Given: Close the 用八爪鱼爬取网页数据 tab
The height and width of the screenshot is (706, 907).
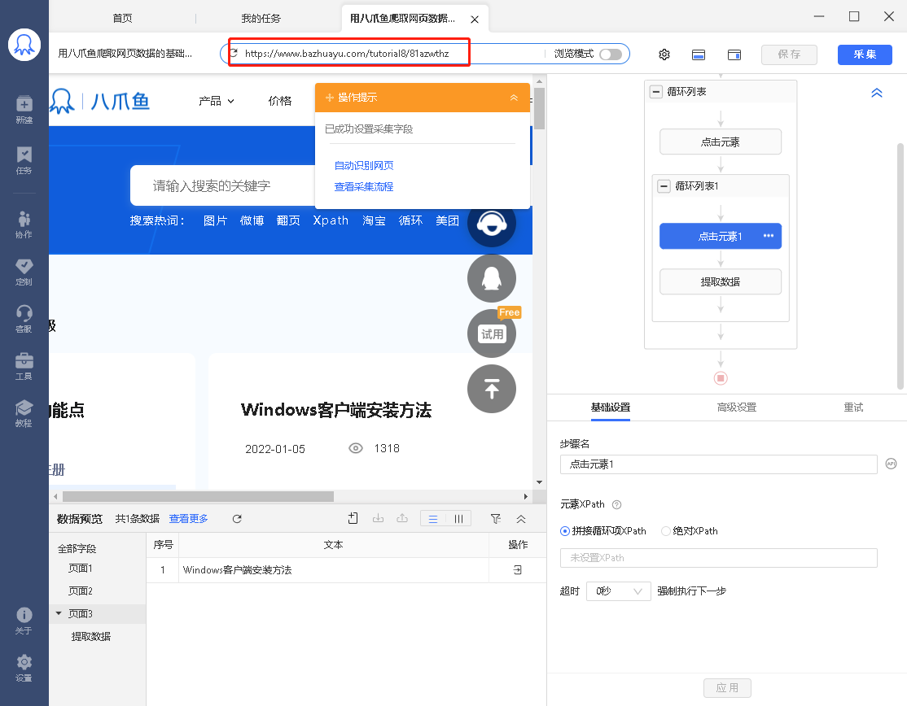Looking at the screenshot, I should pyautogui.click(x=475, y=20).
